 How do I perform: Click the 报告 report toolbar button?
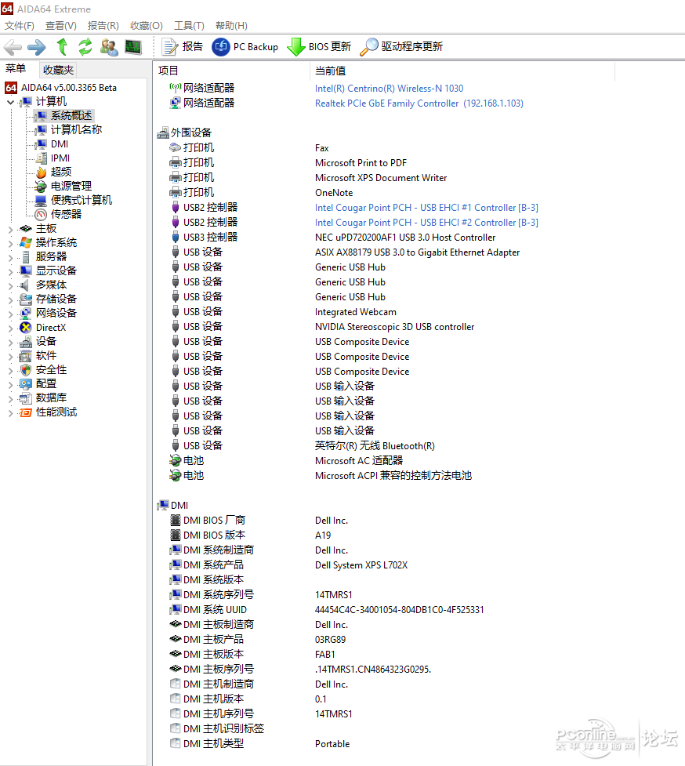point(182,47)
